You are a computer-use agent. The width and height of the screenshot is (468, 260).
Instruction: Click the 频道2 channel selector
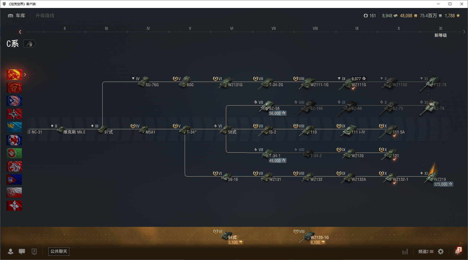tap(426, 252)
